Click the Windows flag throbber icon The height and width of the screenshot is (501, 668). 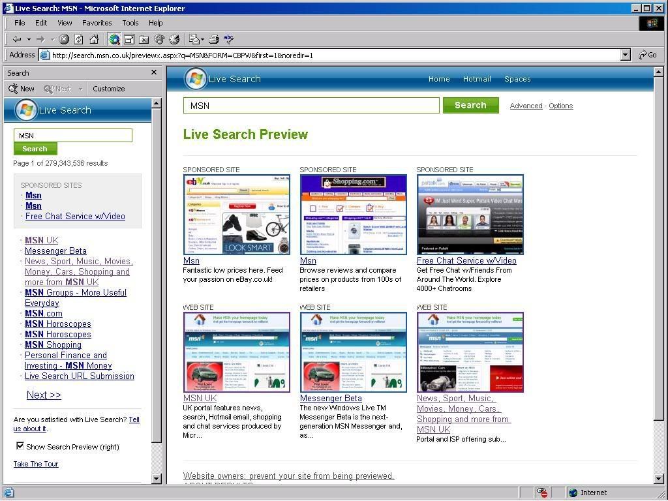point(652,23)
